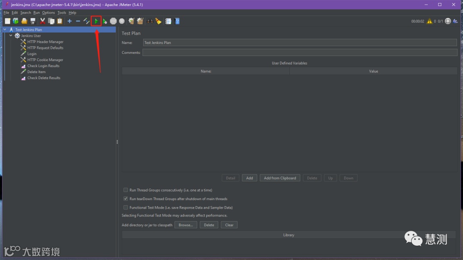Open the File menu
The image size is (463, 260).
(x=6, y=13)
